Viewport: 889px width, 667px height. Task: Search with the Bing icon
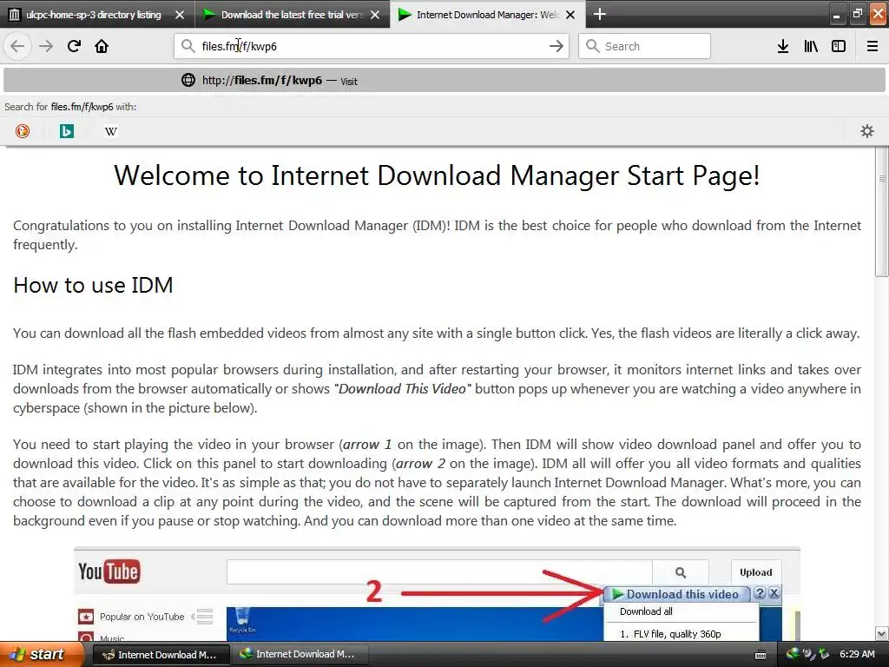[66, 131]
